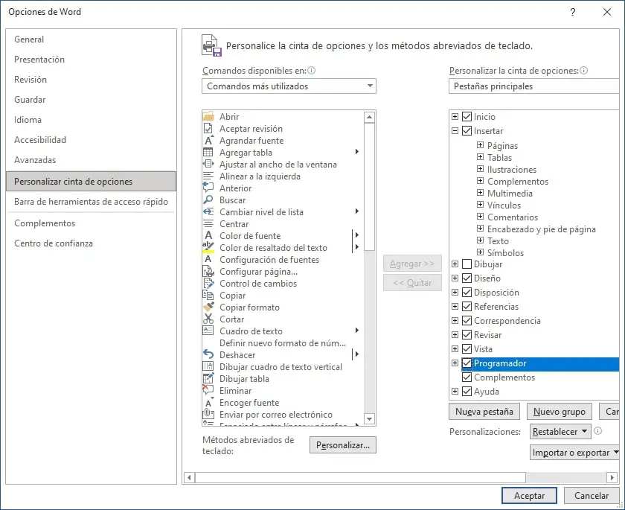Click the Buscar magnifier icon

pos(208,200)
